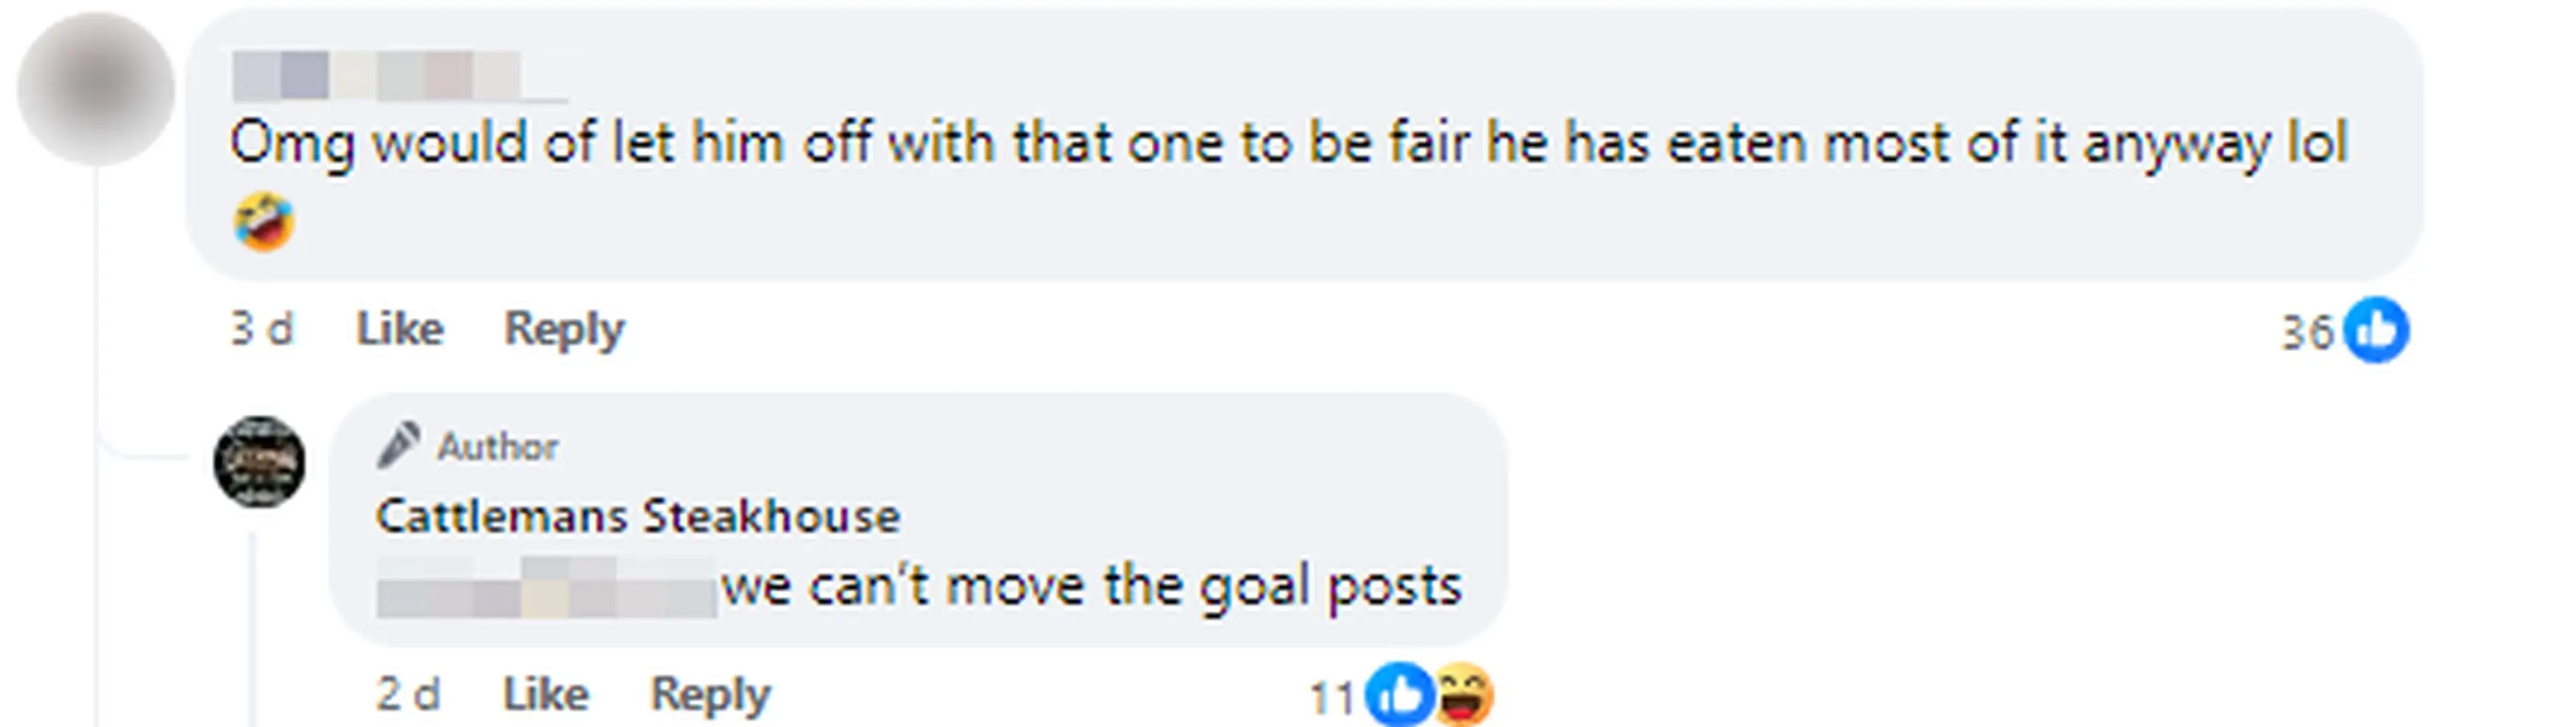
Task: Select the Author label
Action: (x=498, y=446)
